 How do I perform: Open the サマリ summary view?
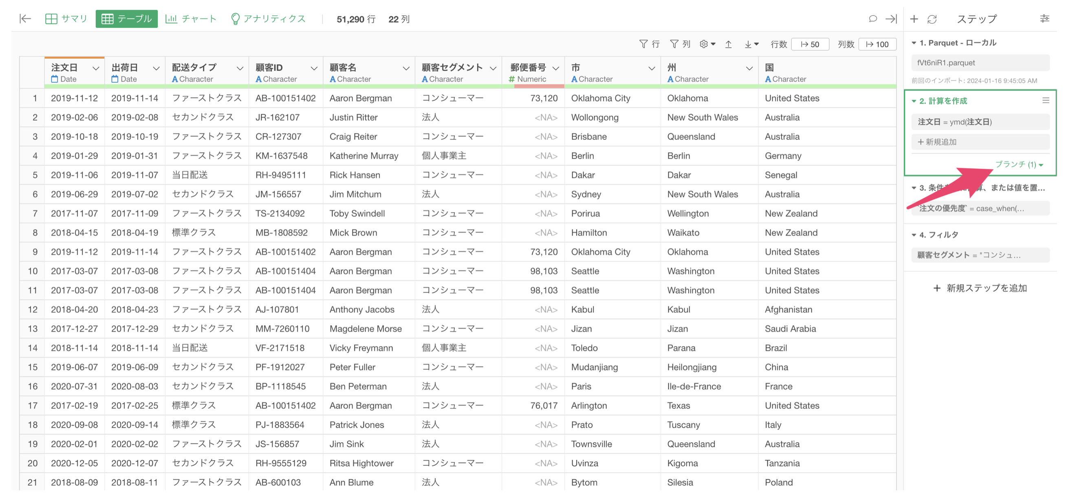click(66, 19)
